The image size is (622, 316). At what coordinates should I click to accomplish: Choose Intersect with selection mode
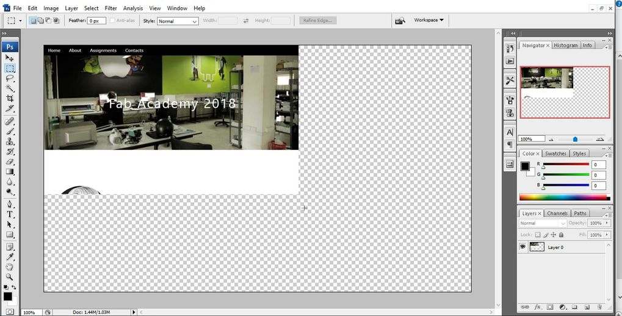click(56, 21)
